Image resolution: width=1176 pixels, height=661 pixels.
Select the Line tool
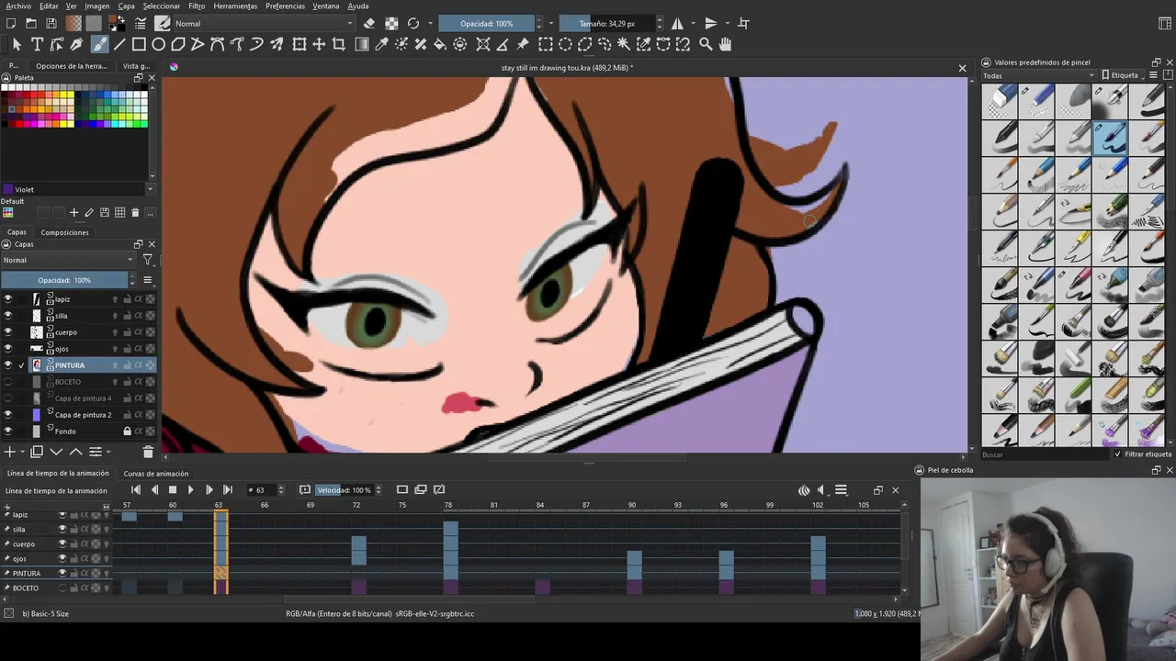pos(119,44)
